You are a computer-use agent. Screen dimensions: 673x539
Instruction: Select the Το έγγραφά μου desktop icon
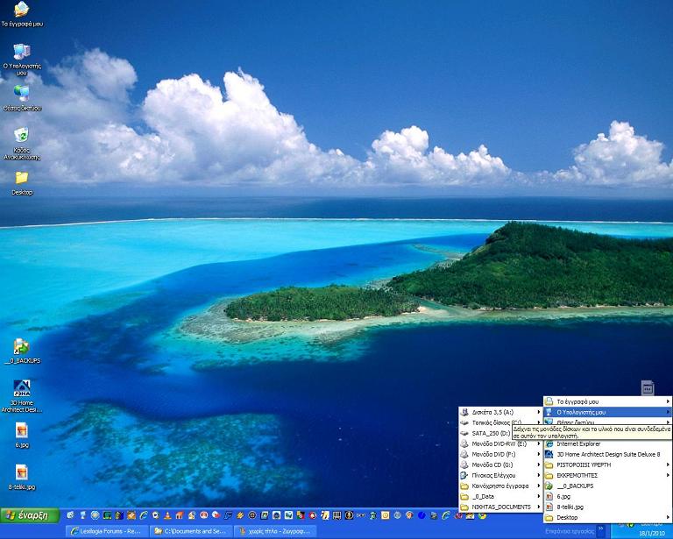coord(22,14)
